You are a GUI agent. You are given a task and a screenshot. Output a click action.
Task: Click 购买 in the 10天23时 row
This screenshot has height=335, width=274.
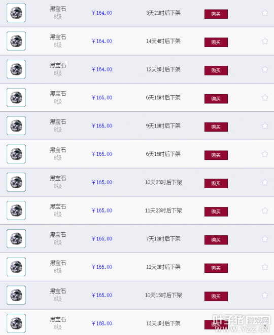[216, 184]
